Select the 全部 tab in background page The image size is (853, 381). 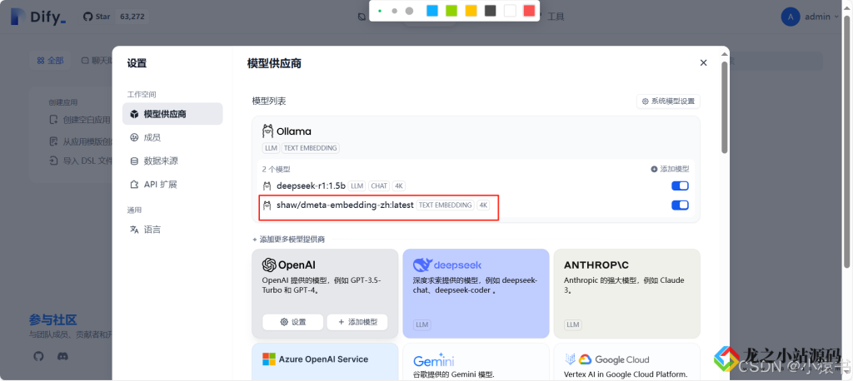(x=50, y=61)
